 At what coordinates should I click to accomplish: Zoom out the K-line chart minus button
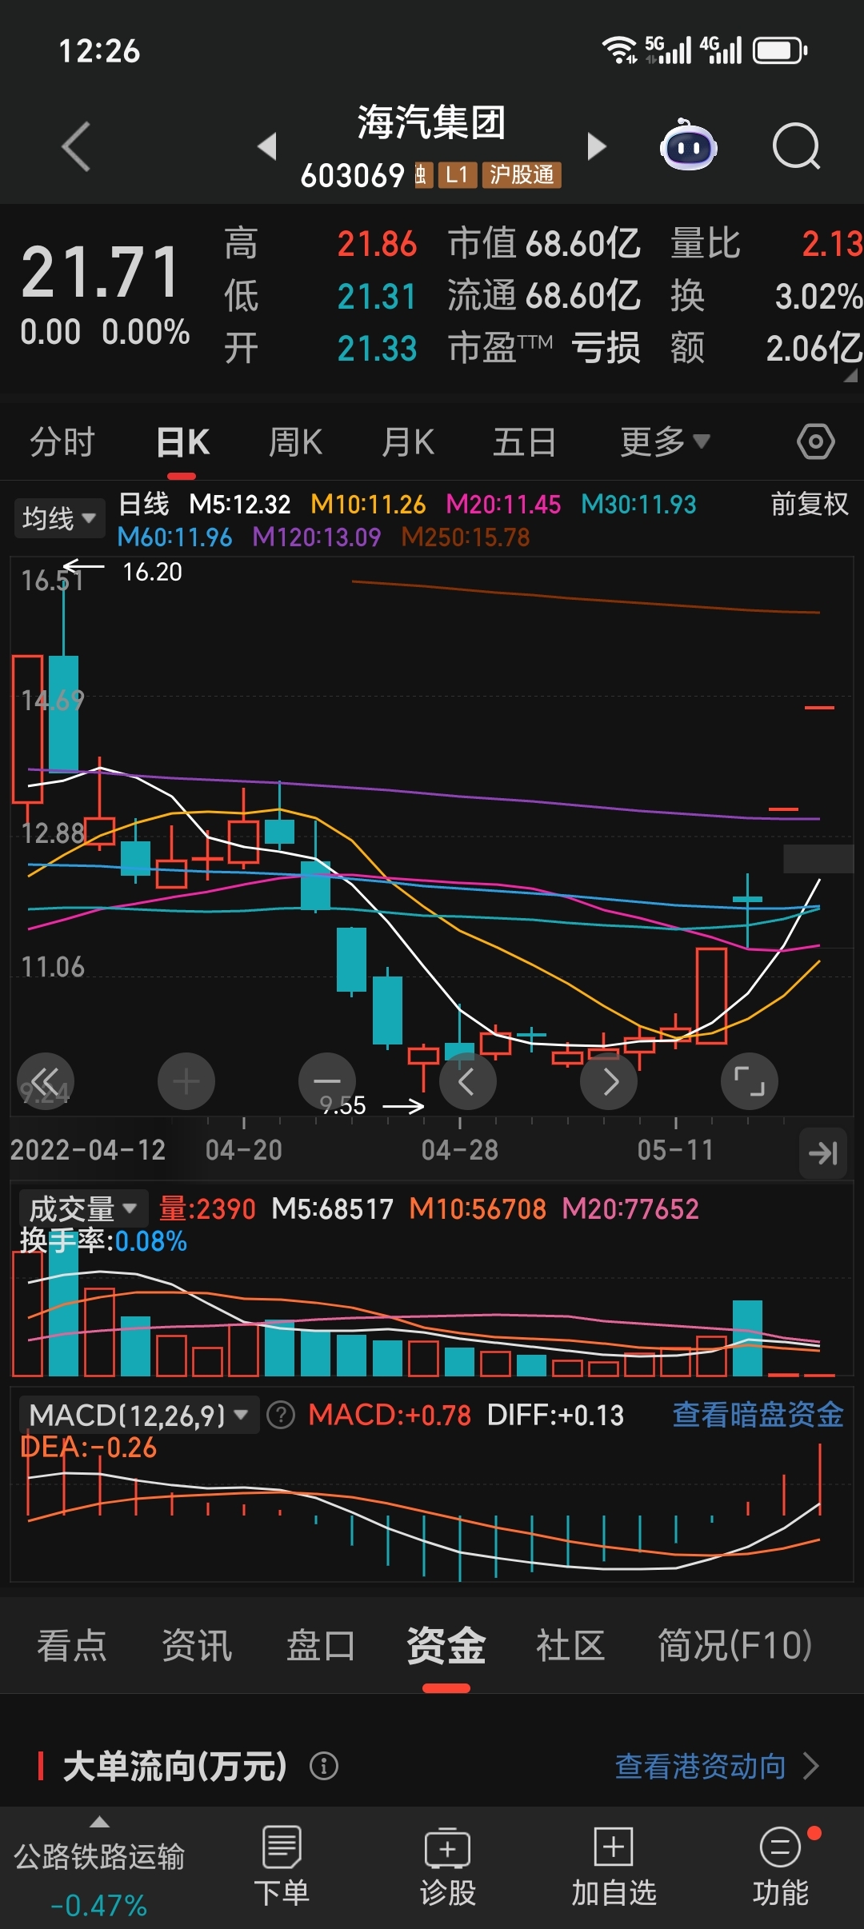point(327,1082)
